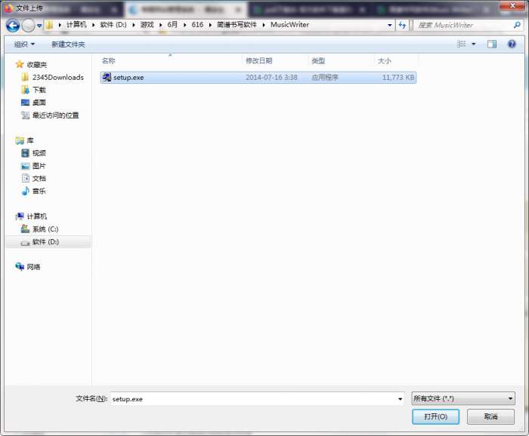Select the setup.exe file name
Viewport: 529px width, 436px height.
(128, 78)
